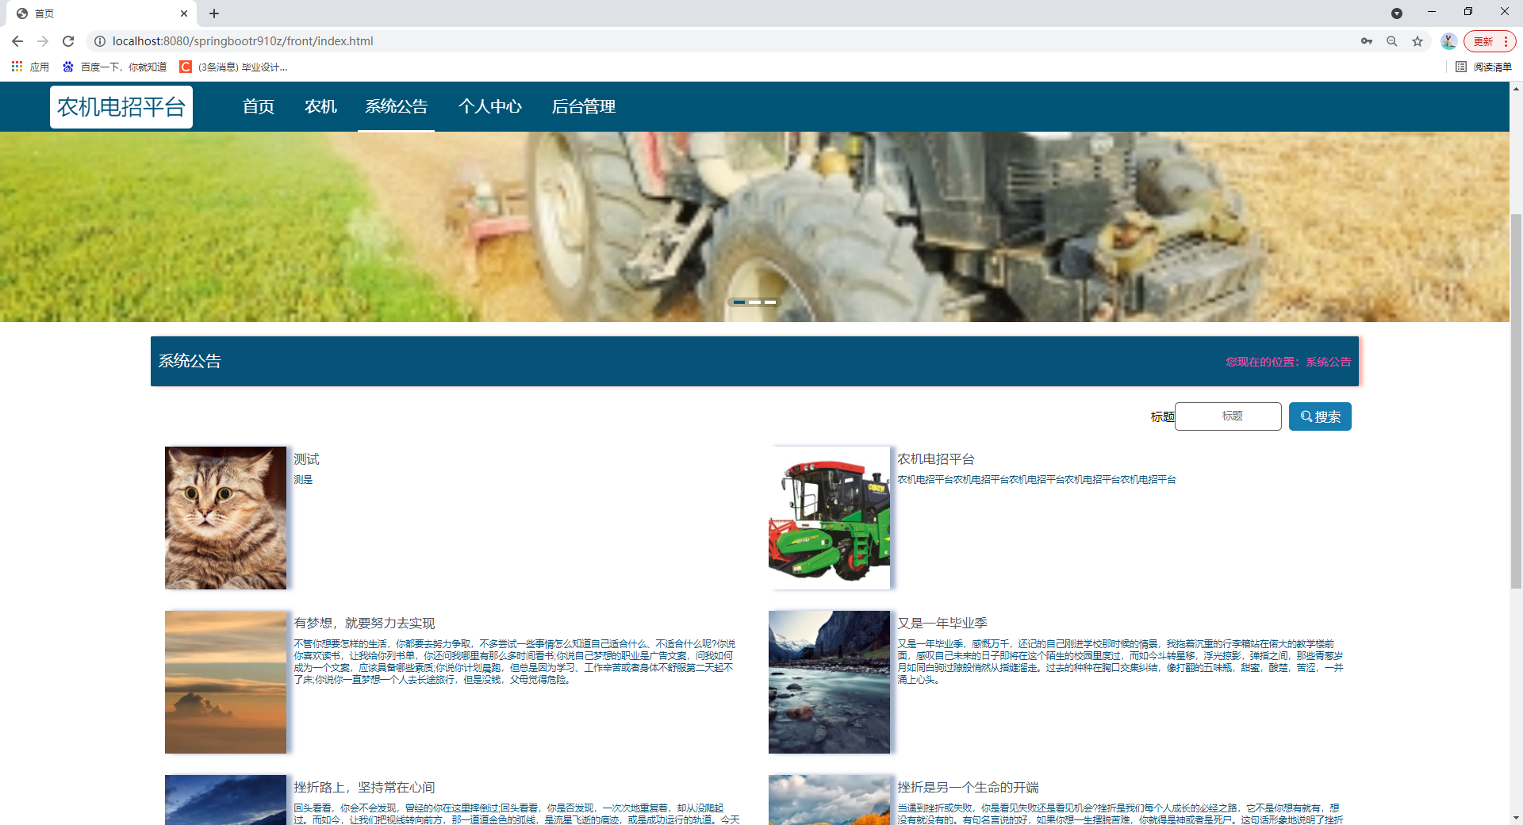Go to 首页 in navigation
1523x825 pixels.
point(259,106)
